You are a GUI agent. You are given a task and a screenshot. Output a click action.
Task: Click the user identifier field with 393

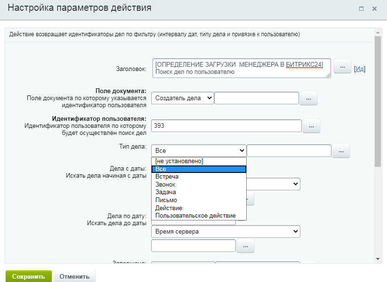226,126
